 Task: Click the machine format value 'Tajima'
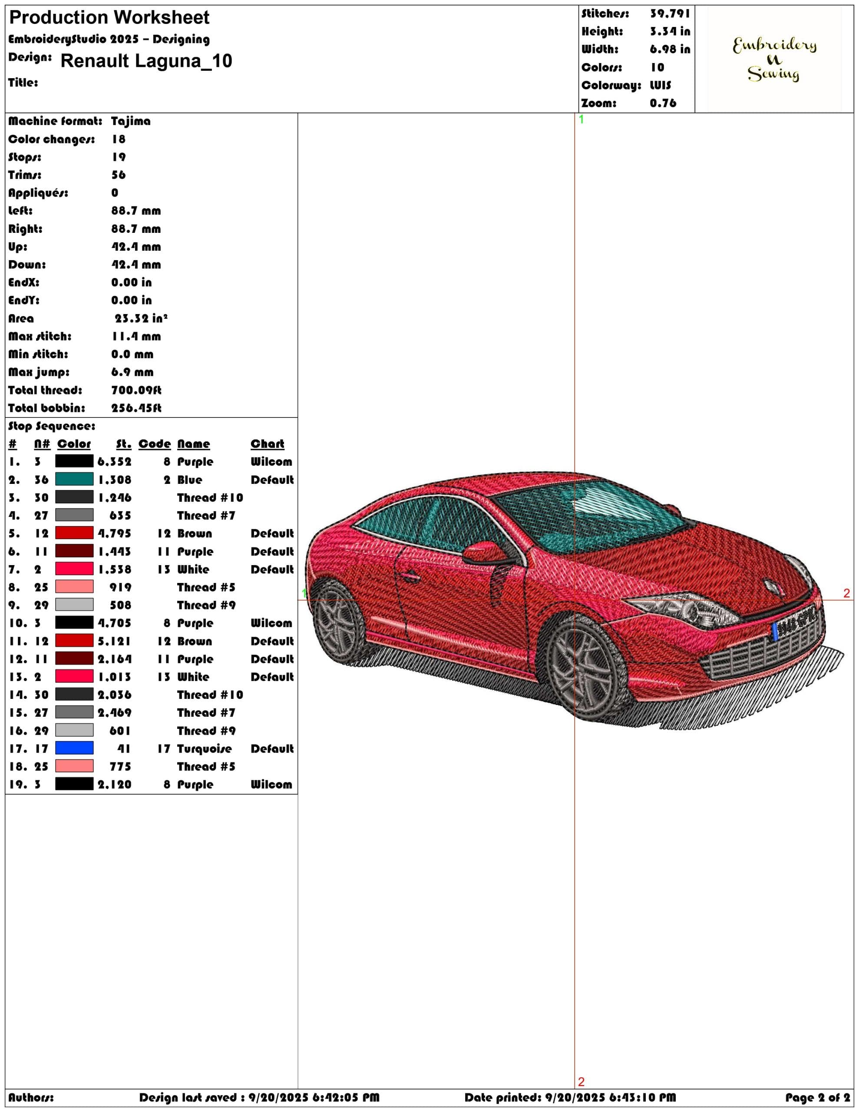click(131, 121)
